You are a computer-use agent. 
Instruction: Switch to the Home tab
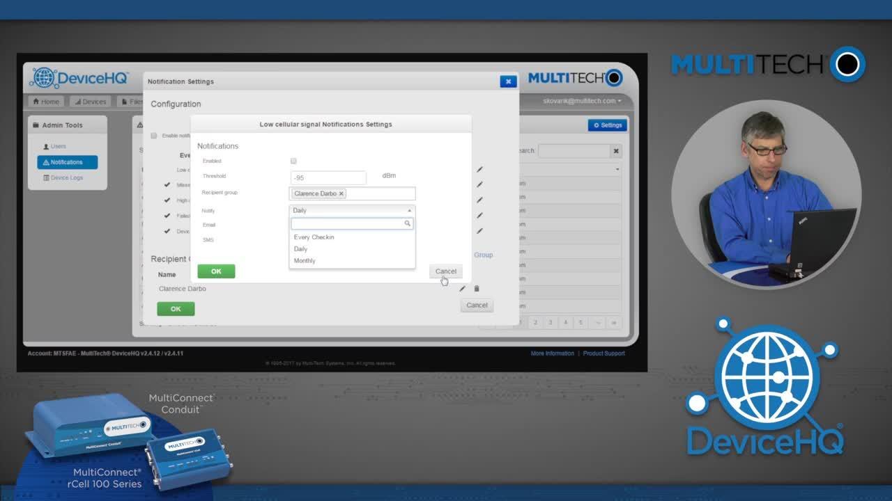46,101
